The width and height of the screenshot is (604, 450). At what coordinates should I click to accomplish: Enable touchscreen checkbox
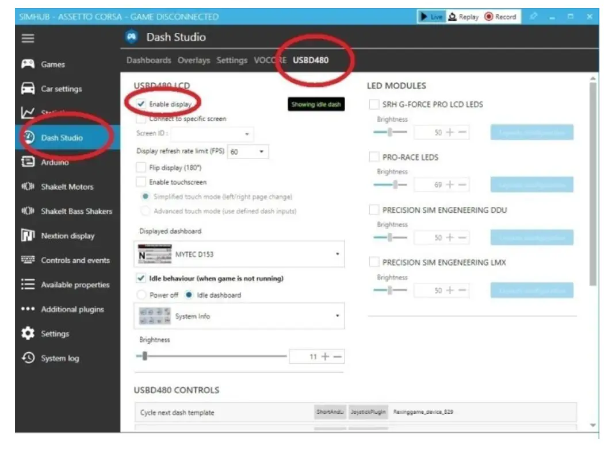141,182
